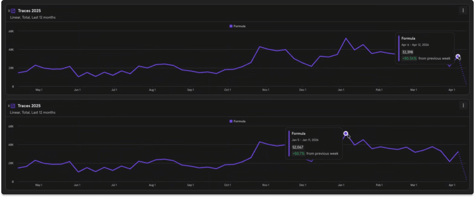
Task: Open the top chart's three-dot options menu
Action: [x=463, y=10]
